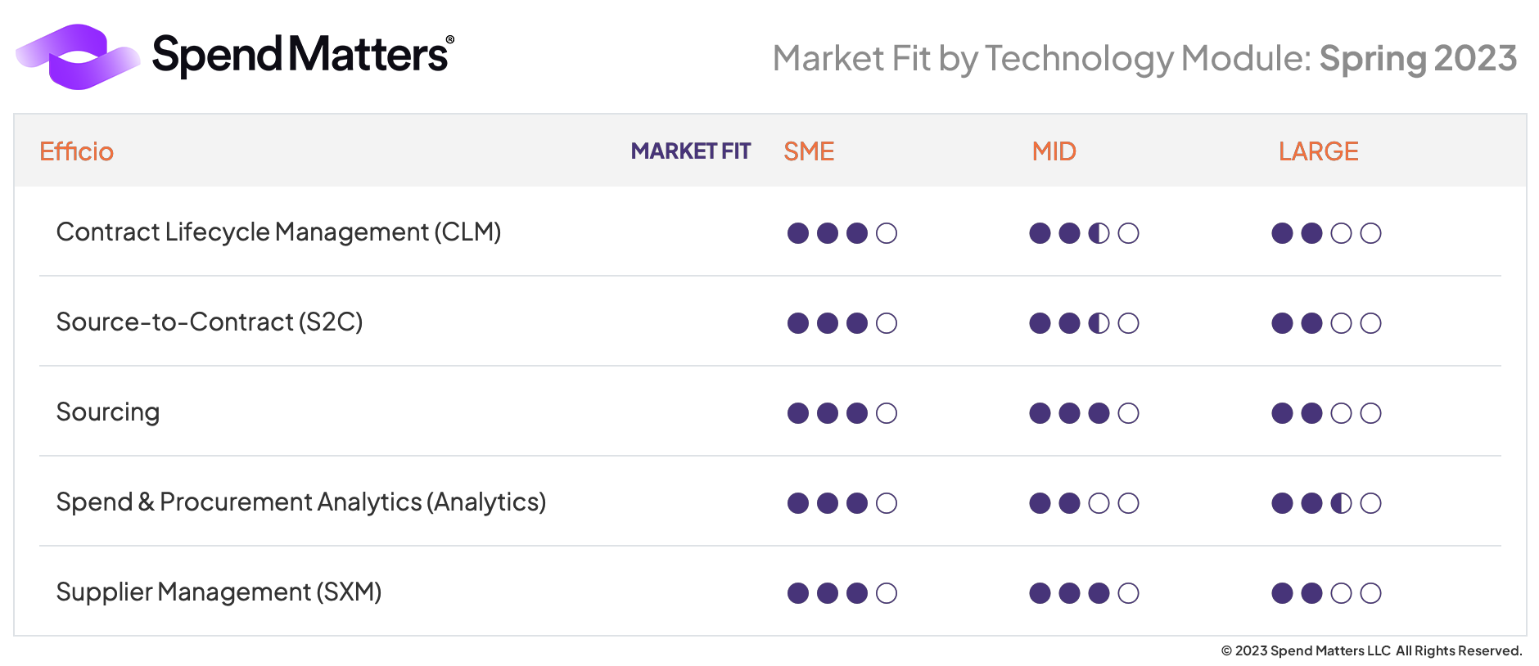Viewport: 1539px width, 666px height.
Task: Click the half-filled dot in S2C MID rating
Action: pos(1099,323)
